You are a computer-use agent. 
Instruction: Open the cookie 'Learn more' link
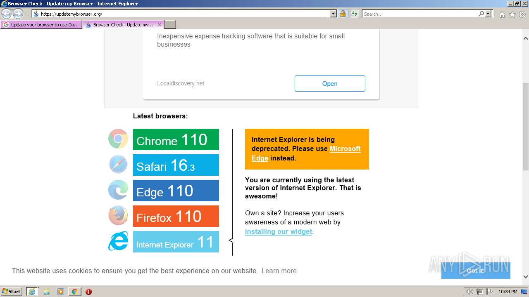coord(279,271)
